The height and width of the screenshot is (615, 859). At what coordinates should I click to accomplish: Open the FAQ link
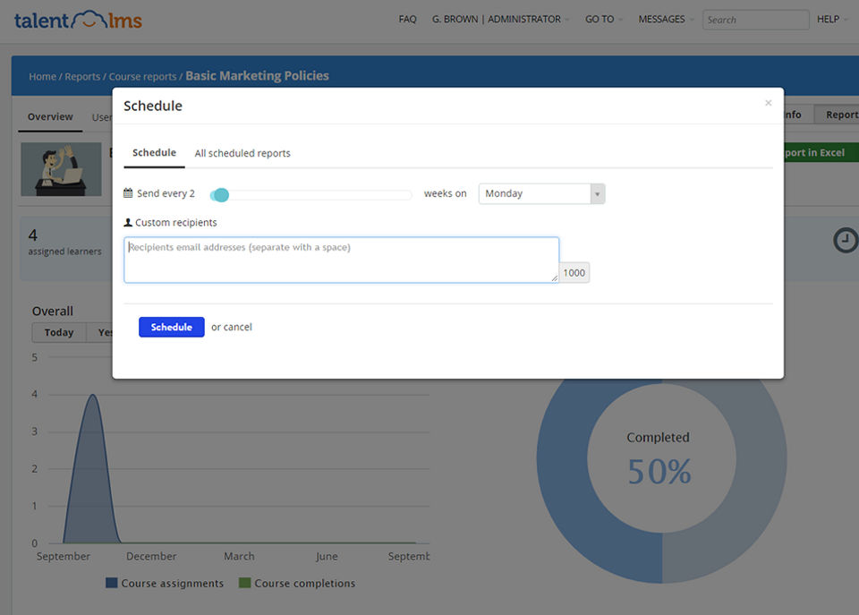pyautogui.click(x=408, y=19)
